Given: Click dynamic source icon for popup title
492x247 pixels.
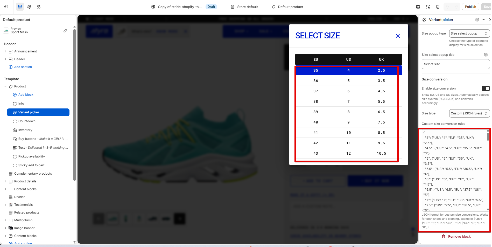Looking at the screenshot, I should click(x=486, y=55).
